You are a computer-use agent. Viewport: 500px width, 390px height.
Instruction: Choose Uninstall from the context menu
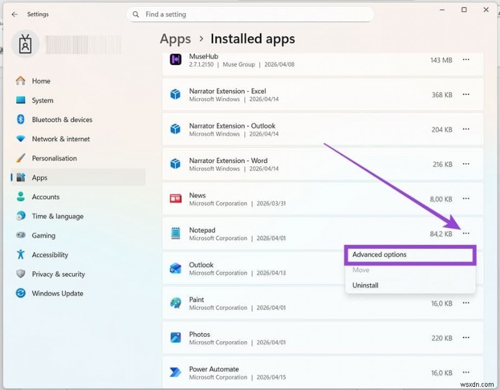(x=410, y=286)
